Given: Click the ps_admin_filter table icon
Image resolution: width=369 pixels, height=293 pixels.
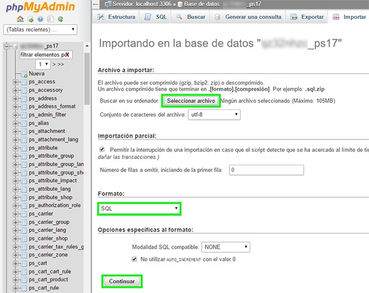Looking at the screenshot, I should [x=24, y=115].
